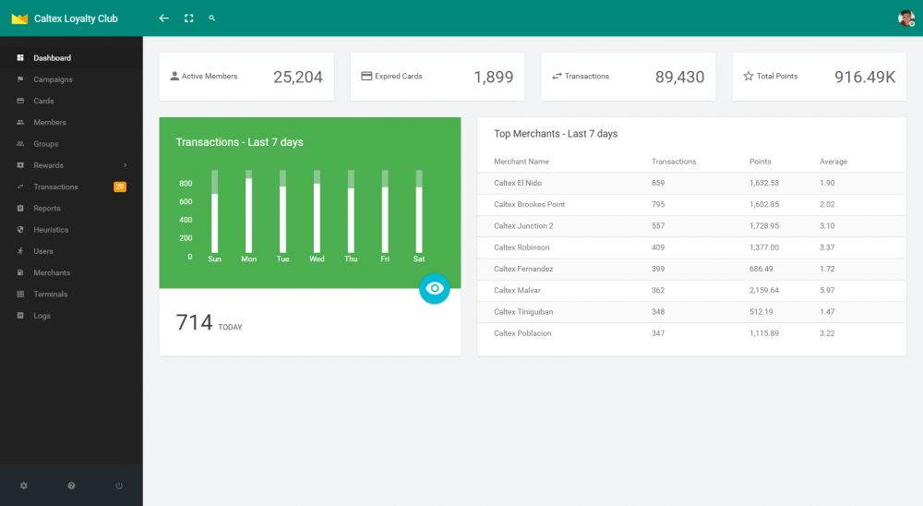Click the Active Members stat card
Viewport: 923px width, 506px height.
pyautogui.click(x=246, y=77)
